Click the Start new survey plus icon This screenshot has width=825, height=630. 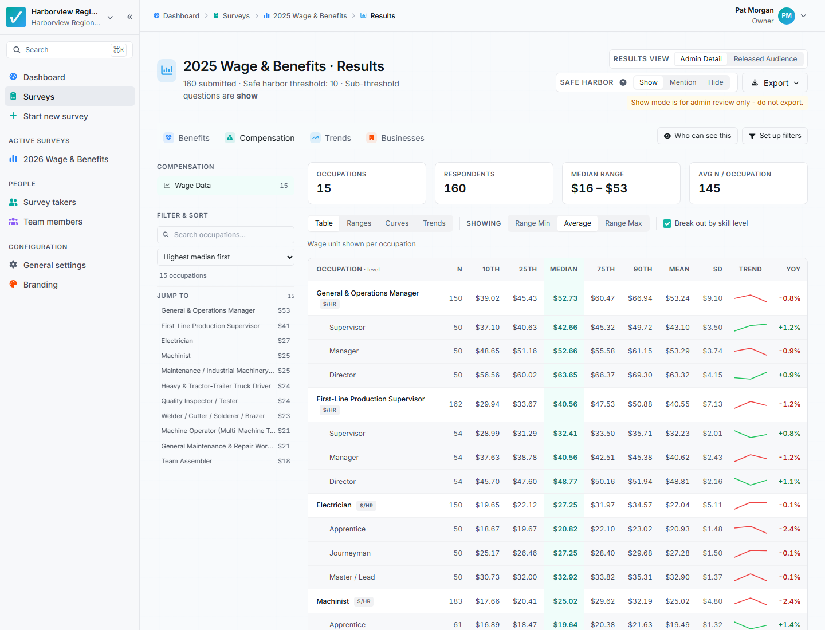click(13, 116)
